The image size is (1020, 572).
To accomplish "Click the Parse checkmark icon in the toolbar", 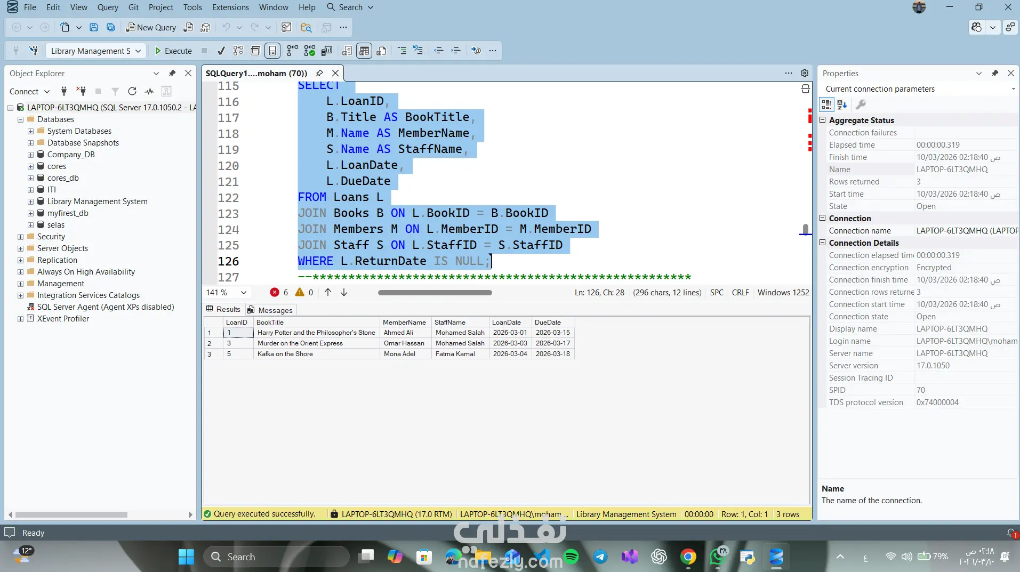I will click(221, 51).
